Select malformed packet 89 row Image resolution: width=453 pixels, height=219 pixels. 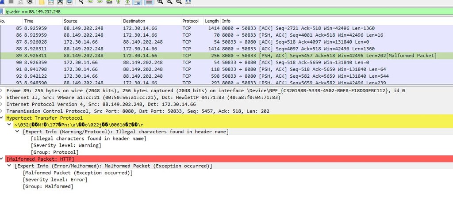(x=226, y=56)
